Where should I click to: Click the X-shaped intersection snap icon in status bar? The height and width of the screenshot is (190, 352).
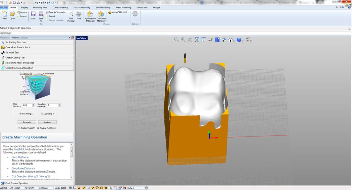[x=106, y=188]
